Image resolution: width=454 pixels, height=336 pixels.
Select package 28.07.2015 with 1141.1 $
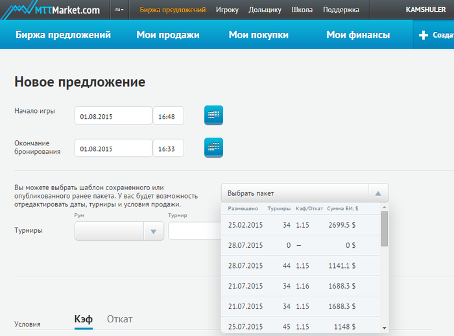tap(300, 265)
